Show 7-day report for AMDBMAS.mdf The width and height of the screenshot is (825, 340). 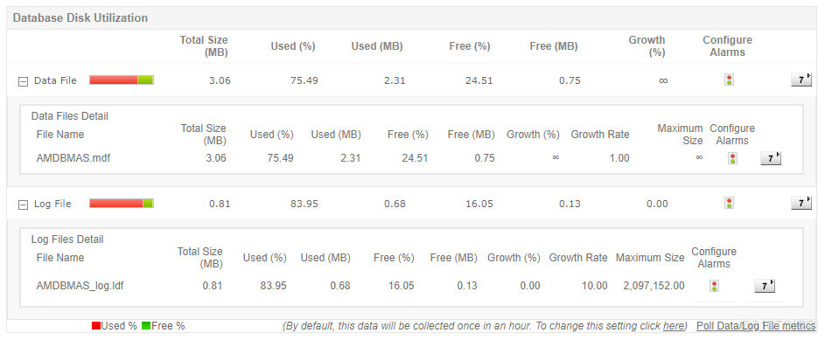click(771, 158)
